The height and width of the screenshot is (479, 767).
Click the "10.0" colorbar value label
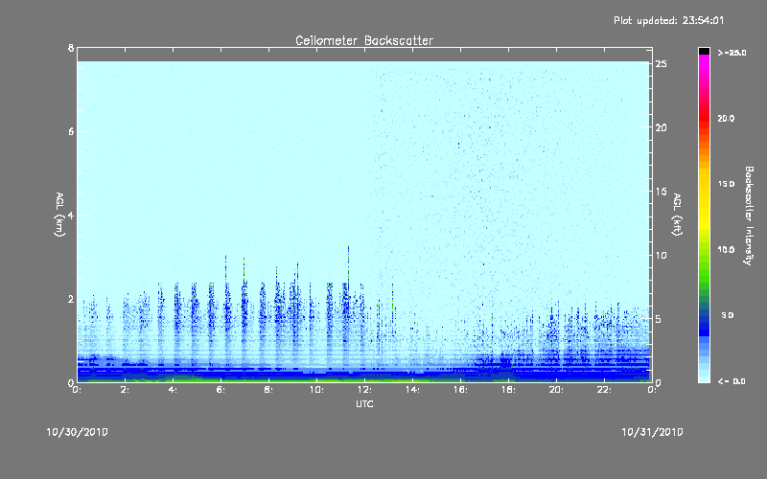726,250
